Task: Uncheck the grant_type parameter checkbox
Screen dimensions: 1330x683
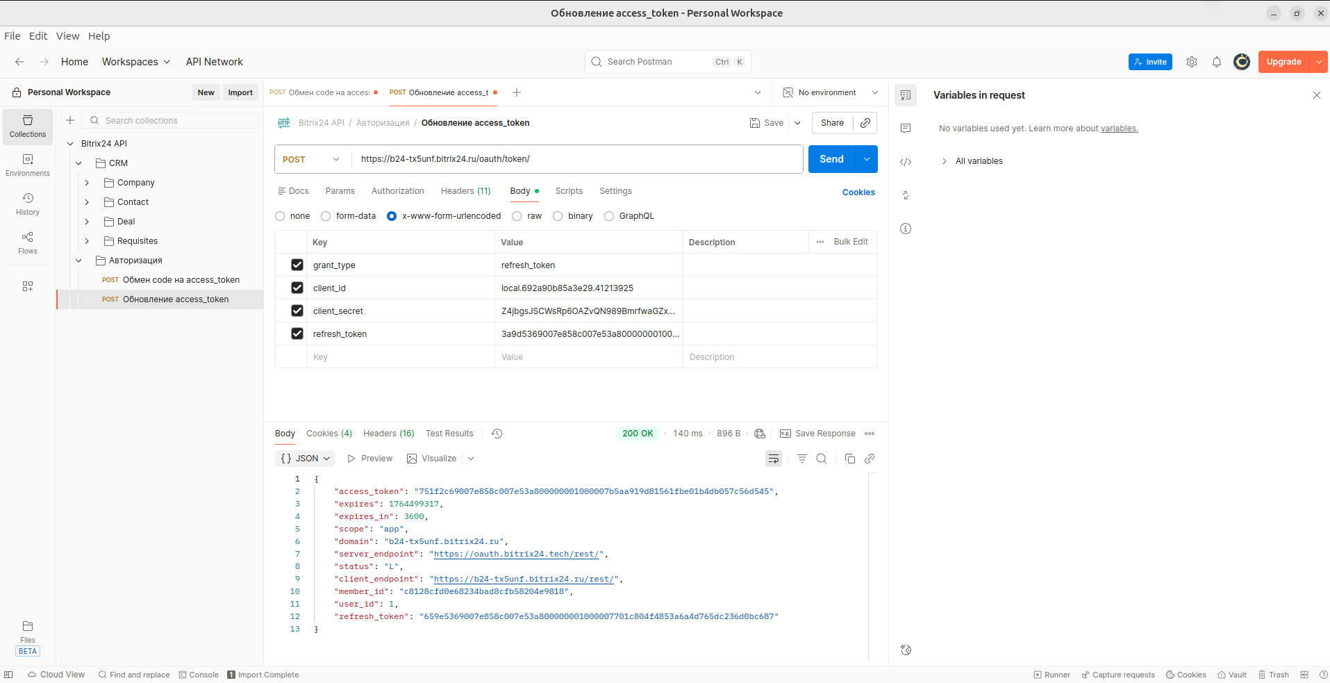Action: 297,265
